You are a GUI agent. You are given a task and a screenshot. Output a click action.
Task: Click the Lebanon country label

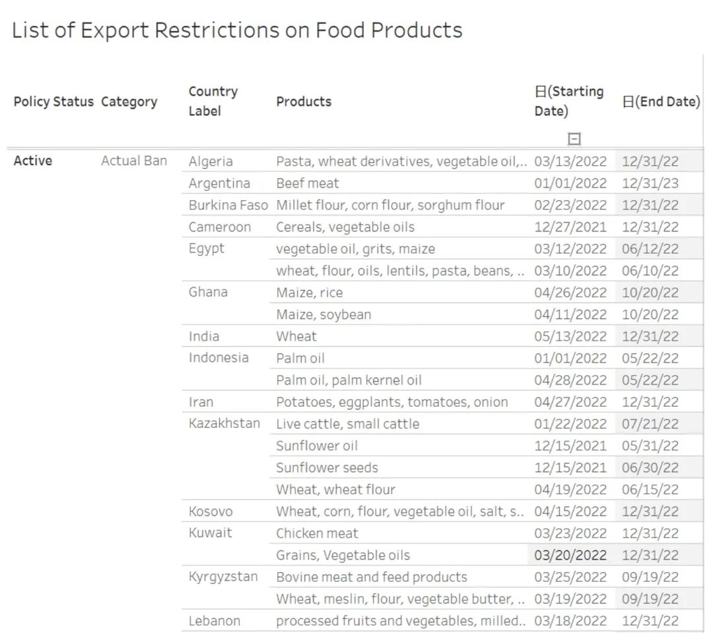click(x=215, y=621)
